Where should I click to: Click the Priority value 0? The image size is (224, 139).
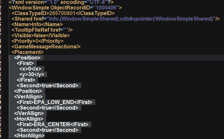pos(37,41)
